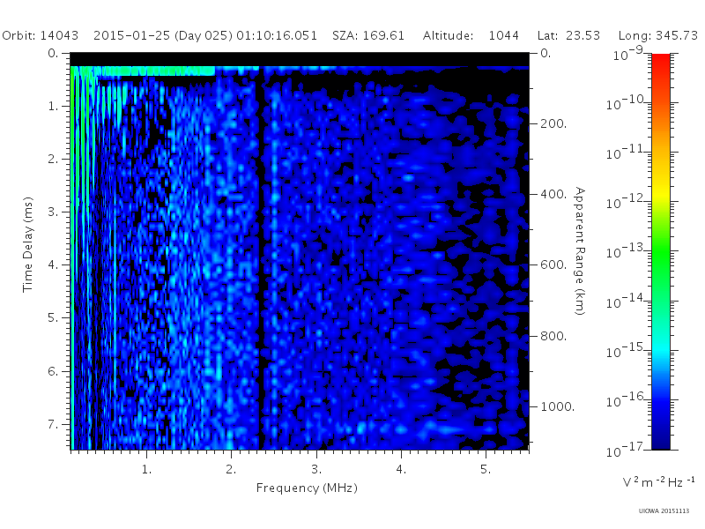This screenshot has height=529, width=705.
Task: Click the colorbar label 10⁻⁹
Action: [x=628, y=54]
